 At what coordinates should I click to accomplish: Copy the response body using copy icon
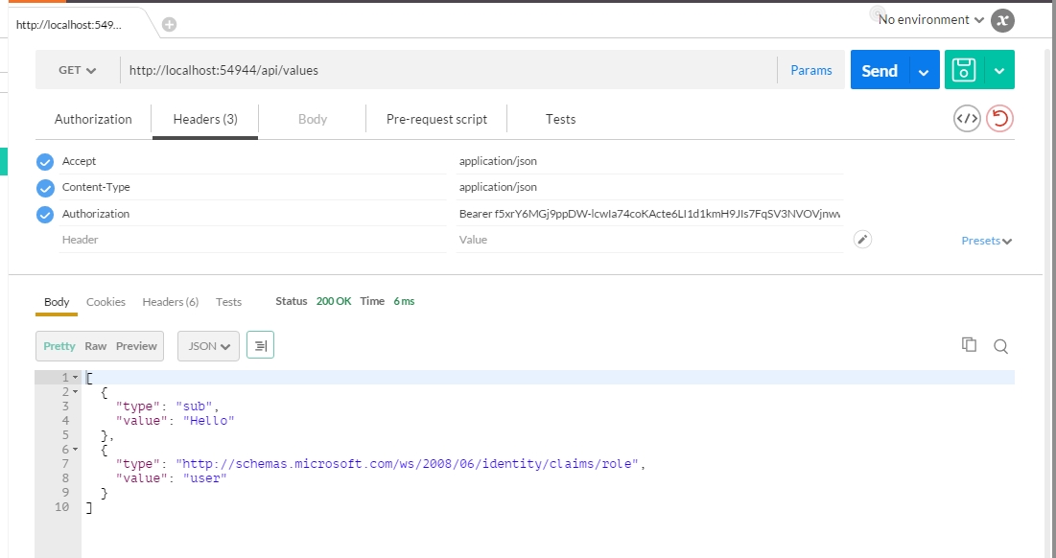(969, 345)
